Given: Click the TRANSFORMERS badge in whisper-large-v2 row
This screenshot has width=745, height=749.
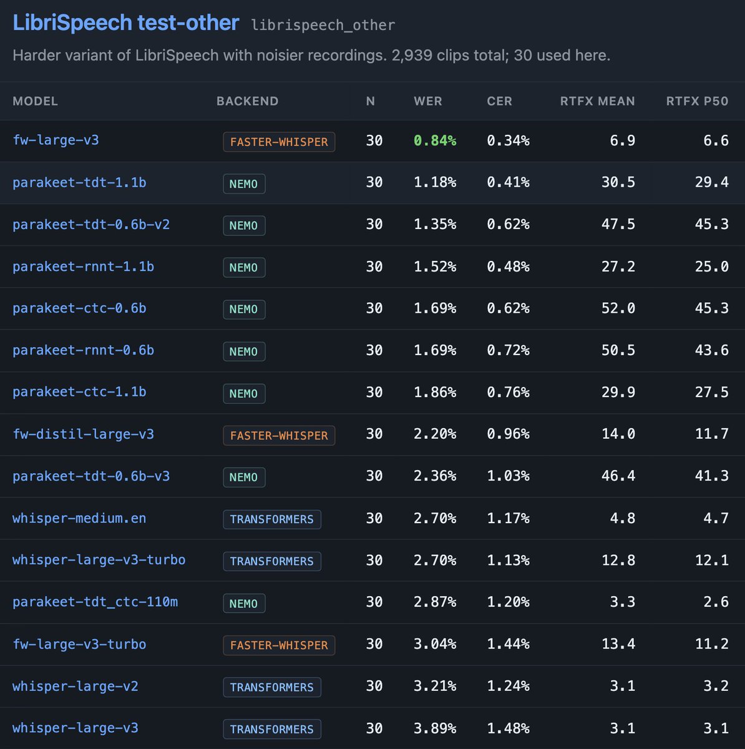Looking at the screenshot, I should 272,687.
